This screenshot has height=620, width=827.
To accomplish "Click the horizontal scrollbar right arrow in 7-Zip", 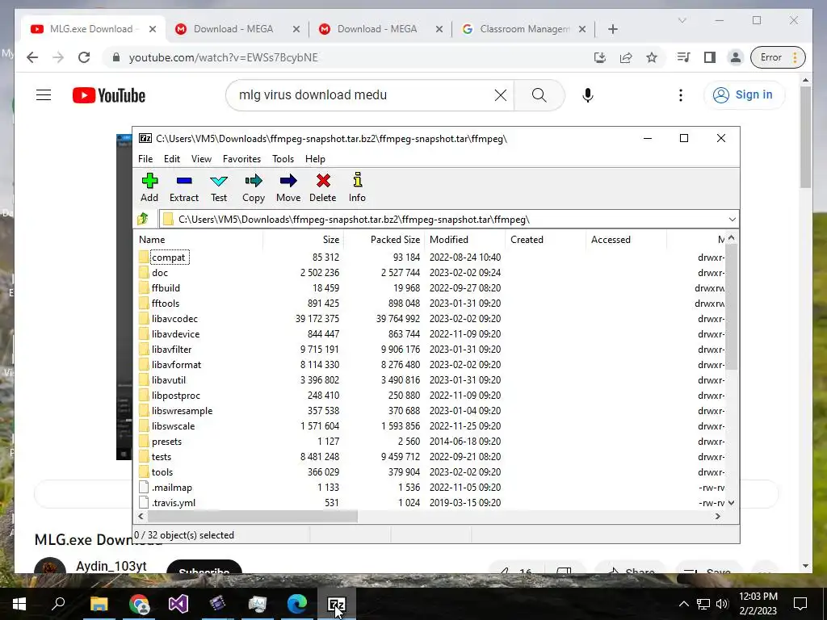I will pos(718,516).
